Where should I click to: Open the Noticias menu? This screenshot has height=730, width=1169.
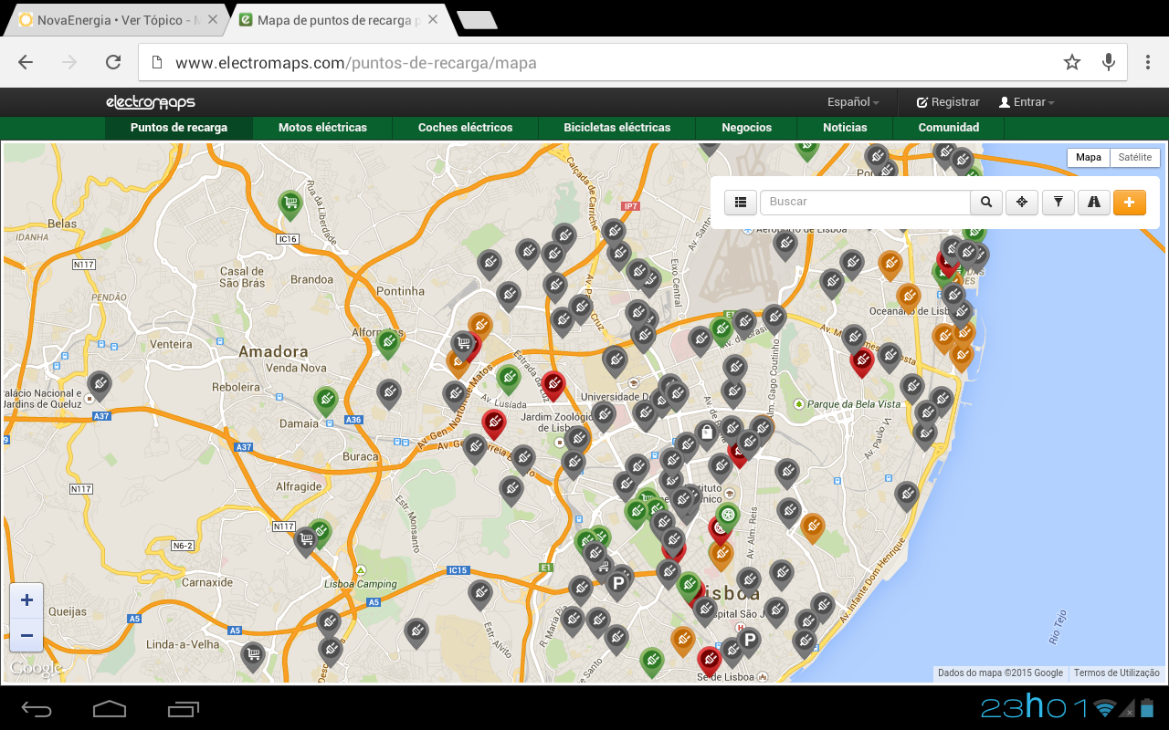coord(845,128)
